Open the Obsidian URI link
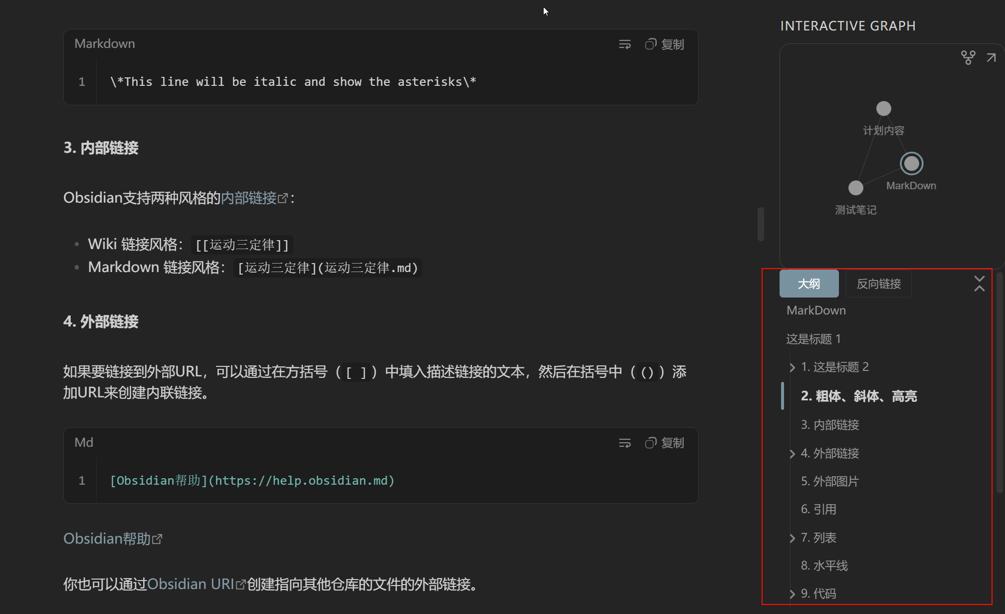Image resolution: width=1005 pixels, height=614 pixels. point(192,584)
